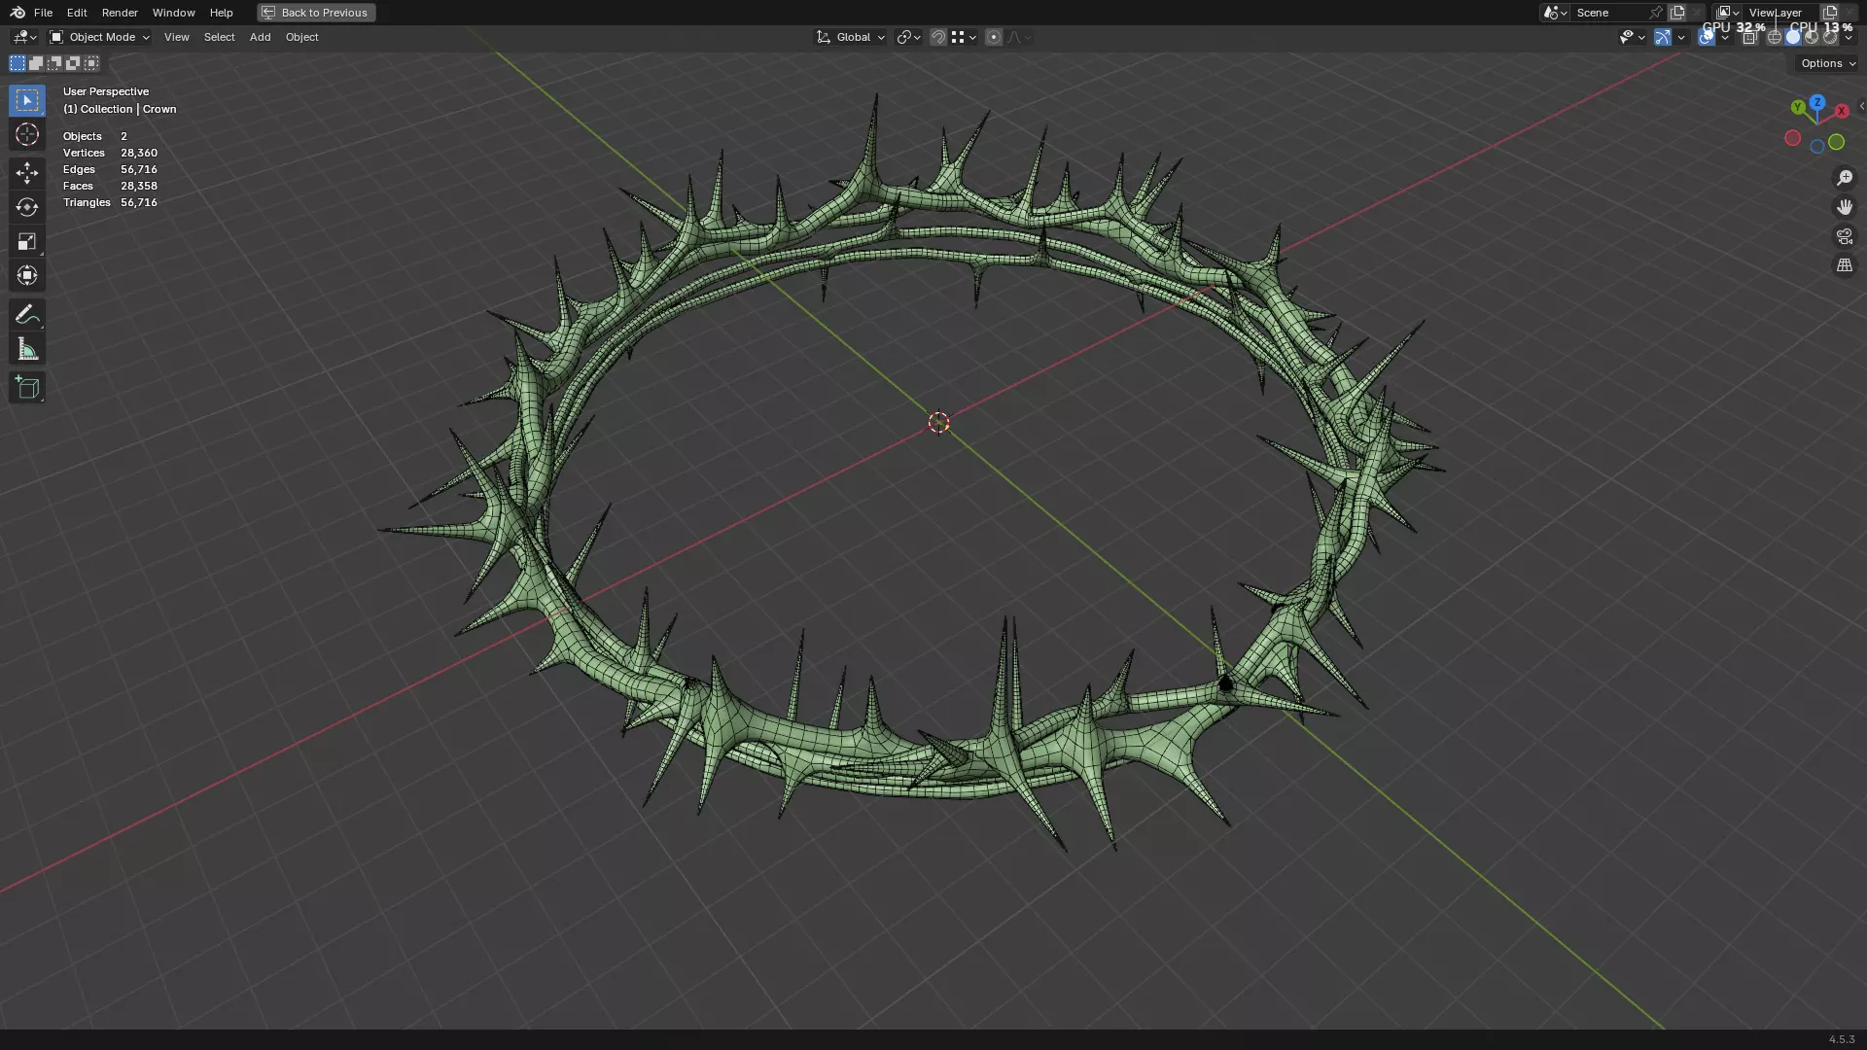This screenshot has height=1050, width=1867.
Task: Open Global transform orientation dropdown
Action: 851,37
